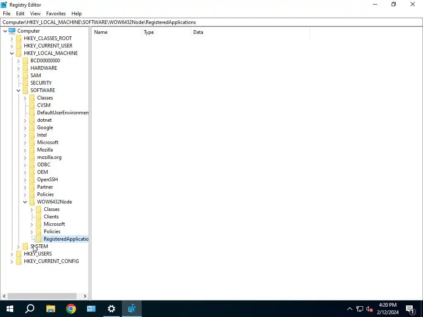This screenshot has height=317, width=423.
Task: Click the muted volume tray icon
Action: [x=369, y=309]
